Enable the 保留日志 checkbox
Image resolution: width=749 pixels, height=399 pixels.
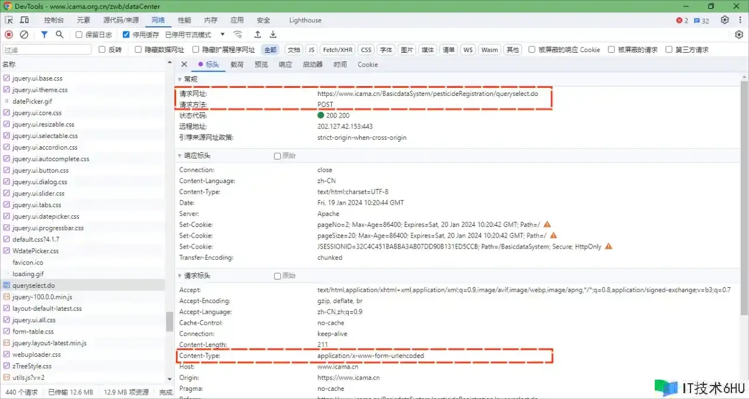tap(79, 35)
